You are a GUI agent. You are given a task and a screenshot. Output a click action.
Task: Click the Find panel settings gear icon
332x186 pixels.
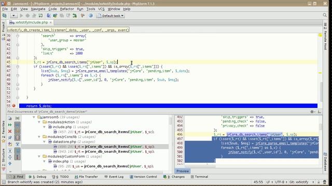[x=312, y=112]
